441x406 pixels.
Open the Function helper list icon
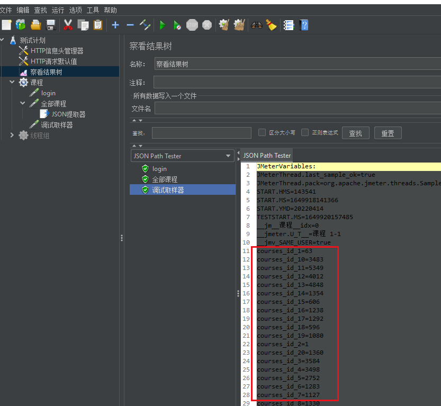(289, 25)
